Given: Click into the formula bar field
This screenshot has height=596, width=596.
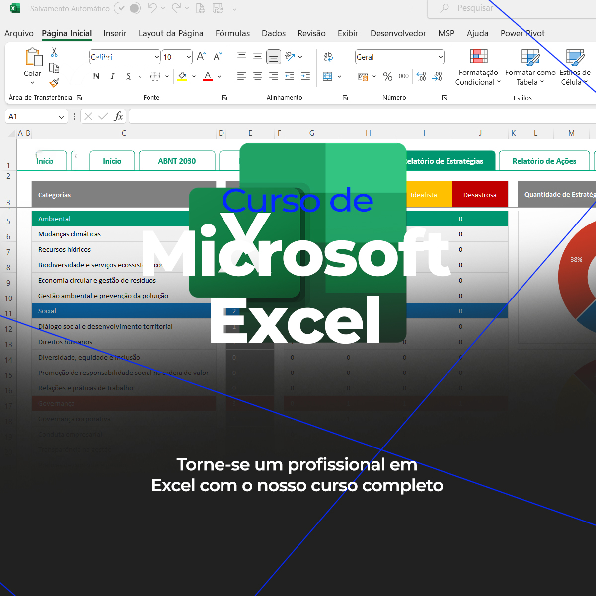Looking at the screenshot, I should pos(362,117).
